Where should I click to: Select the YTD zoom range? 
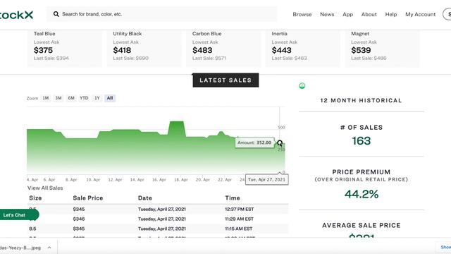(84, 98)
